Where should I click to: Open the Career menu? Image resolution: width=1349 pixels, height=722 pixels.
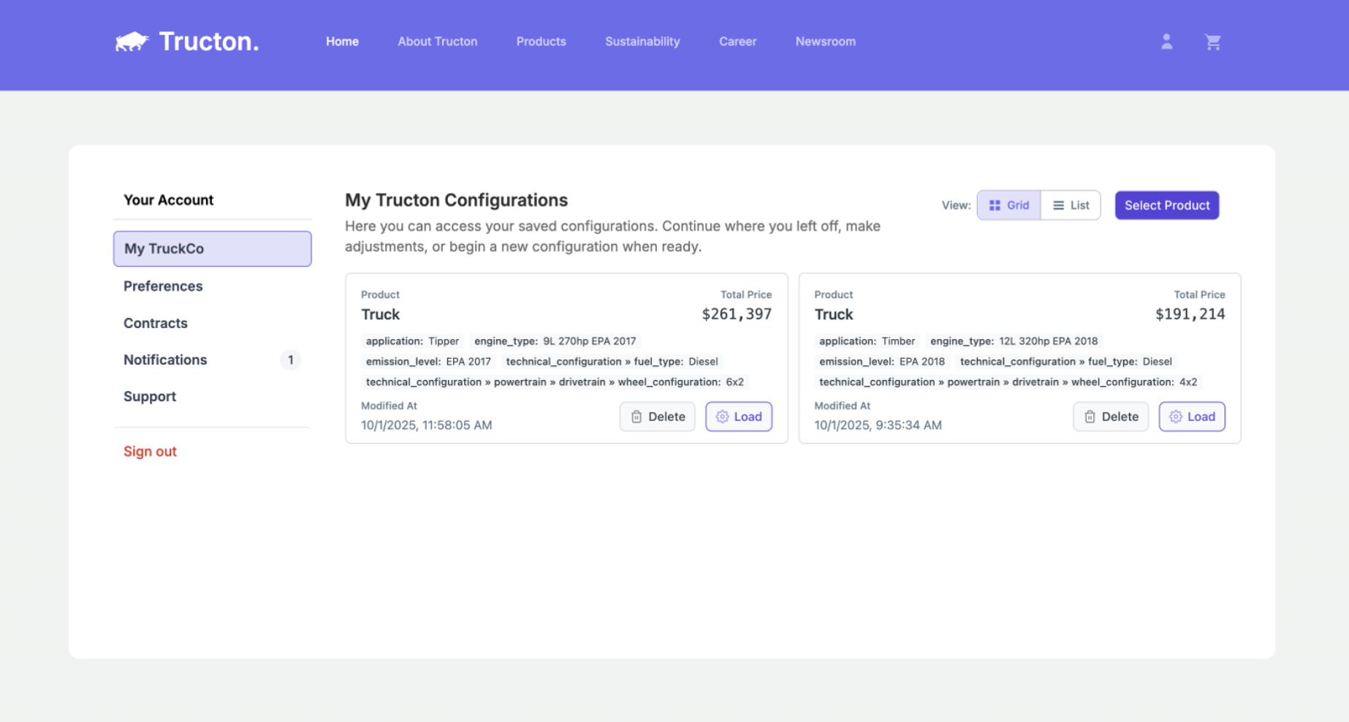[x=737, y=42]
